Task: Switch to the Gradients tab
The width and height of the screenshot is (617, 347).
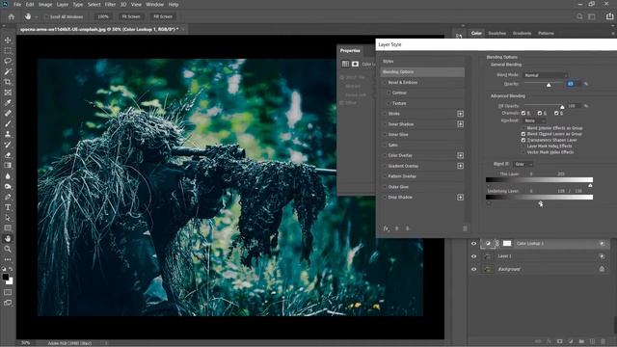Action: 522,34
